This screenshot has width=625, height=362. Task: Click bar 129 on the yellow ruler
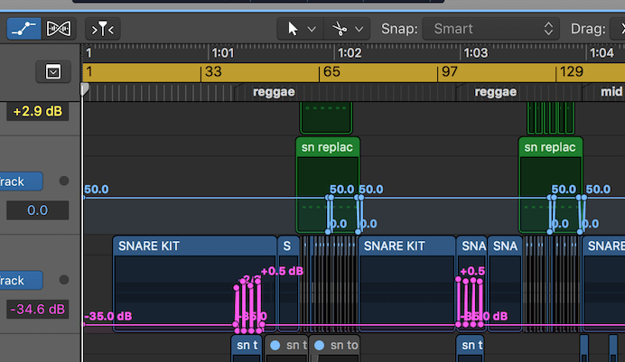tap(572, 71)
